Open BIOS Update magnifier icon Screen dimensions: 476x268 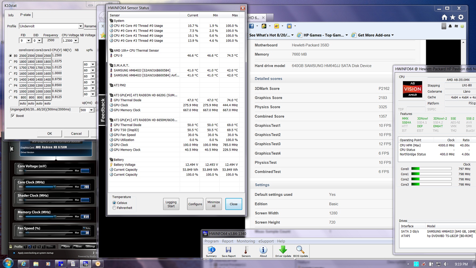(301, 251)
